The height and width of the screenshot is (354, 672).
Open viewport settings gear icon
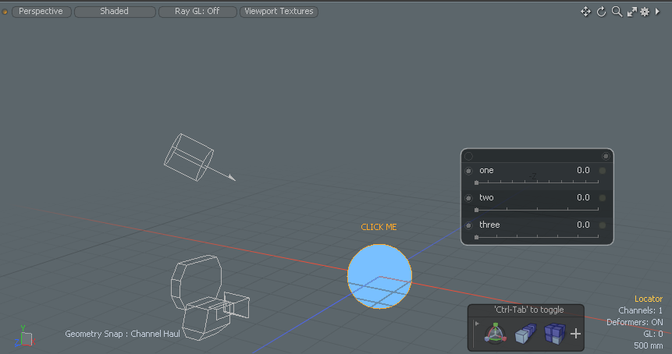[x=645, y=12]
